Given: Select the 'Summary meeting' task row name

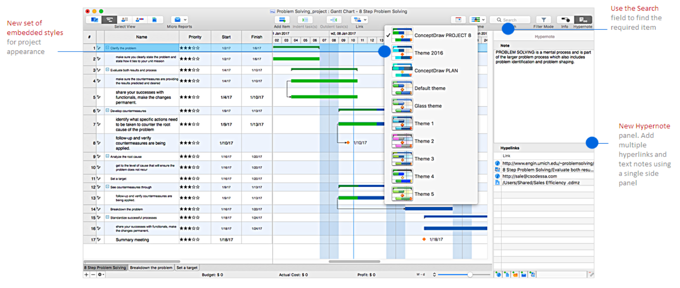Looking at the screenshot, I should click(132, 240).
